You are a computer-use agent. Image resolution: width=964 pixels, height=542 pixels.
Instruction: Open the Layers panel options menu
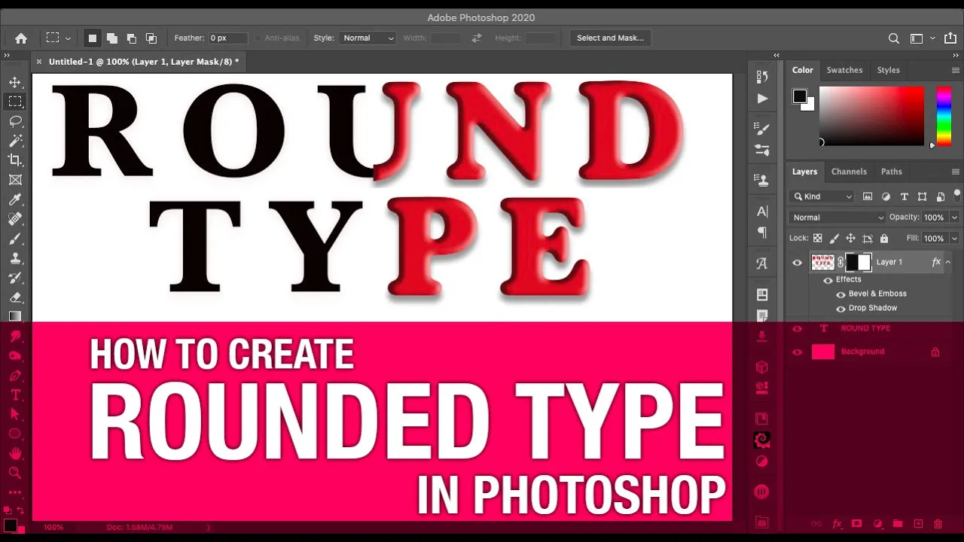[x=956, y=172]
